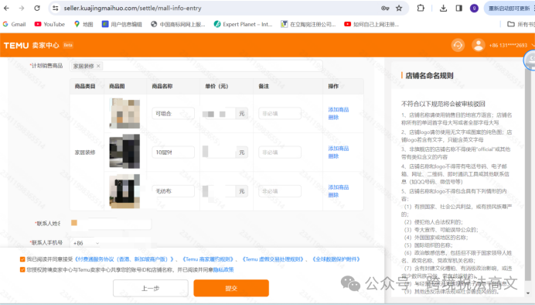Open the 所有书签 bookmarks folder
Screen dimensions: 535x305
(520, 24)
